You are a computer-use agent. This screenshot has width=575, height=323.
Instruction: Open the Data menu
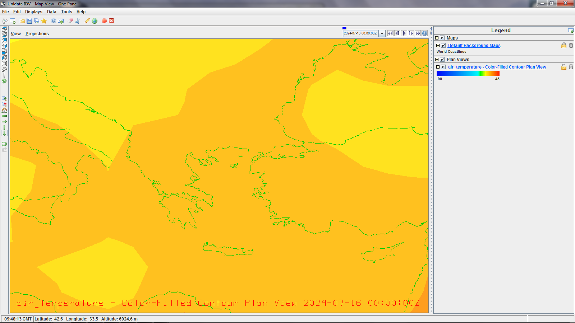(52, 12)
